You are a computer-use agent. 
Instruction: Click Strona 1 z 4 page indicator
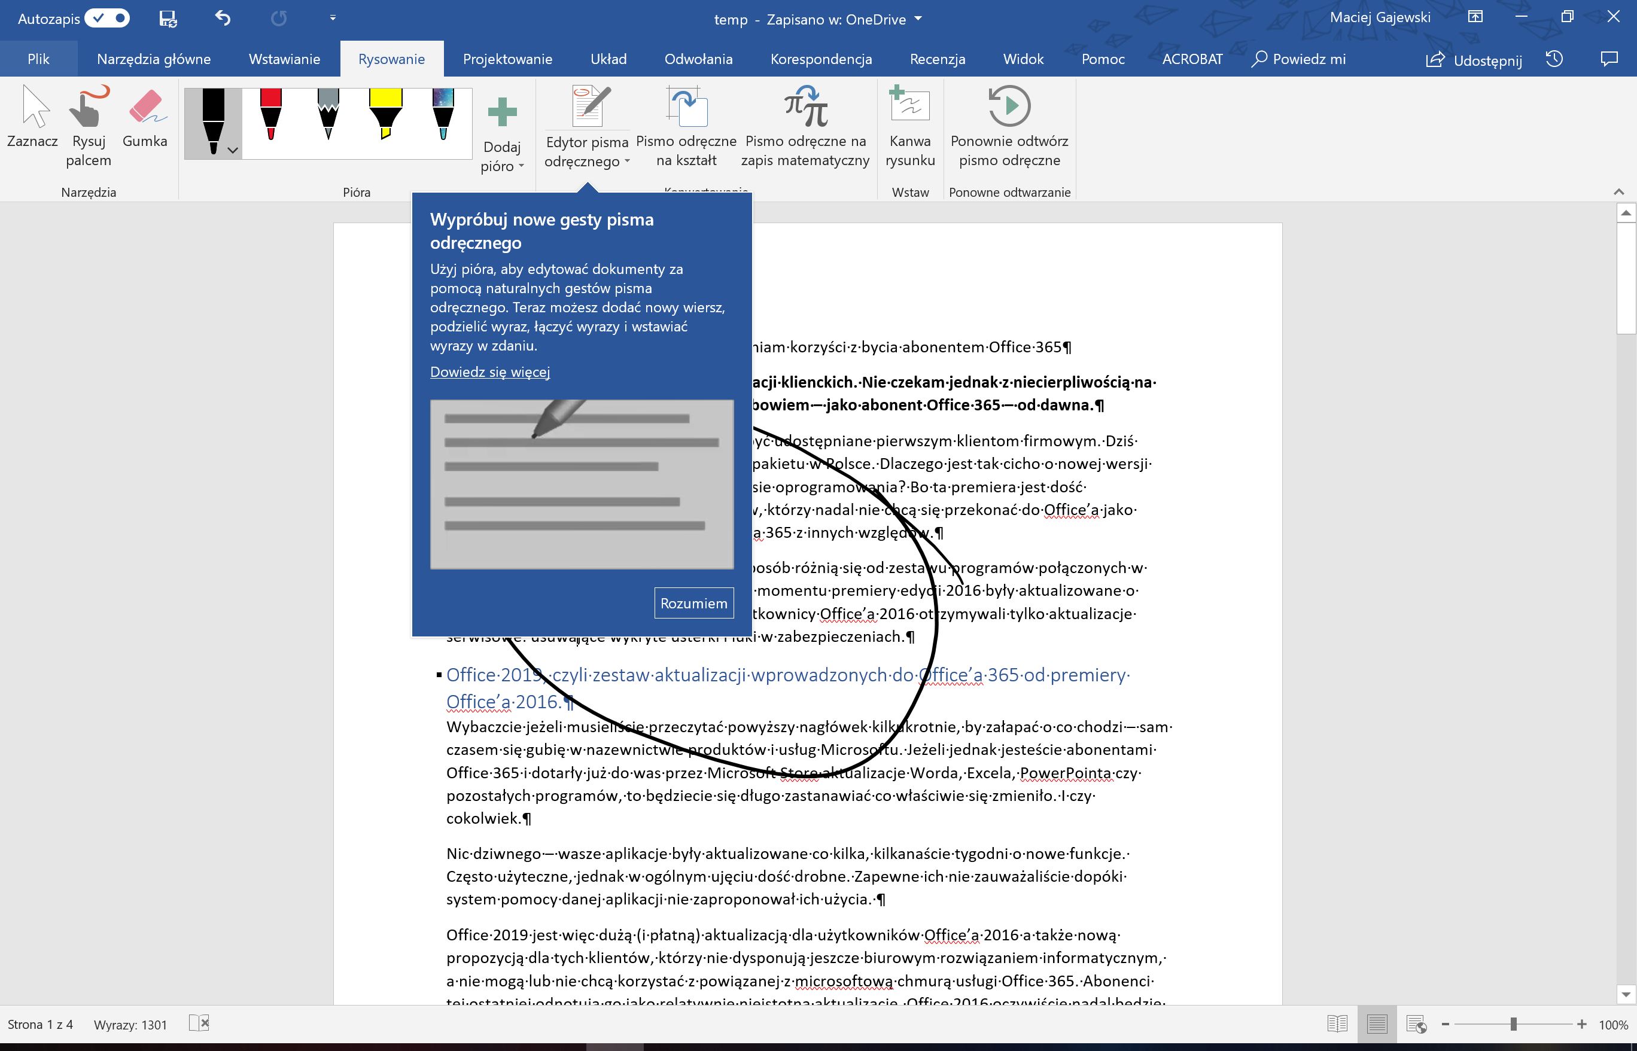click(x=40, y=1025)
